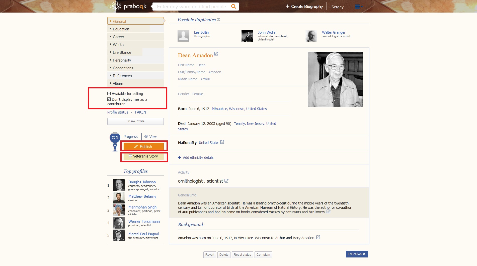Open the Connections sidebar menu item
This screenshot has height=266, width=477.
click(x=135, y=68)
